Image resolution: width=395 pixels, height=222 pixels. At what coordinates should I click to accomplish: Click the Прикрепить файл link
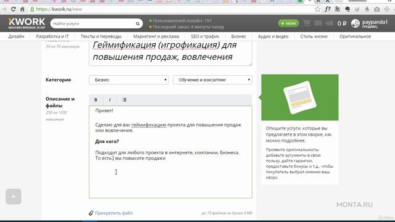pos(114,213)
